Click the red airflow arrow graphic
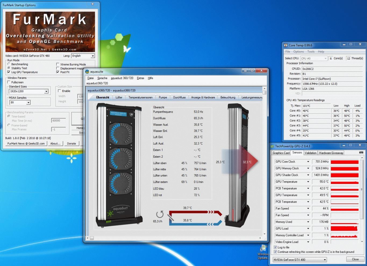The image size is (367, 266). tap(248, 161)
